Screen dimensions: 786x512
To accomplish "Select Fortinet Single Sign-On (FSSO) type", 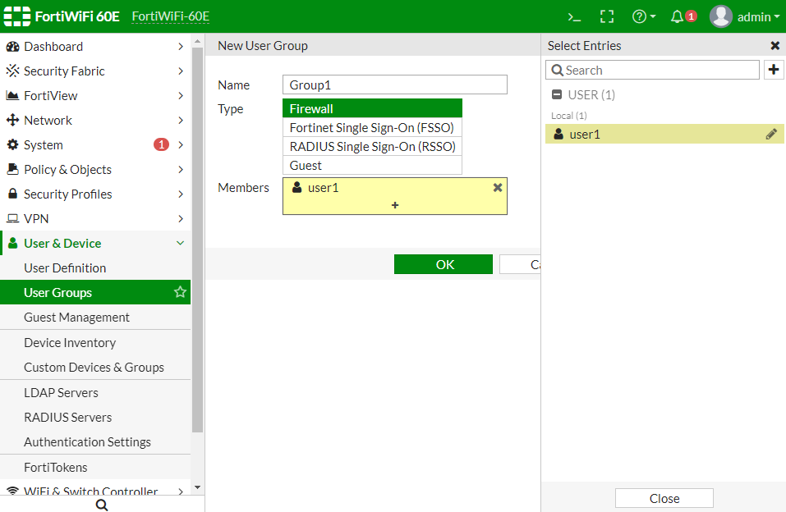I will point(372,128).
